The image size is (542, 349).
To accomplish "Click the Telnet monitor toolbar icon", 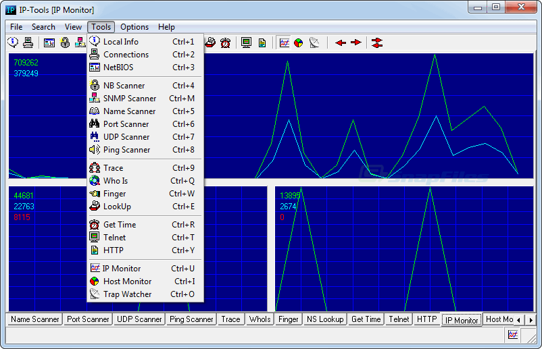I will point(247,43).
